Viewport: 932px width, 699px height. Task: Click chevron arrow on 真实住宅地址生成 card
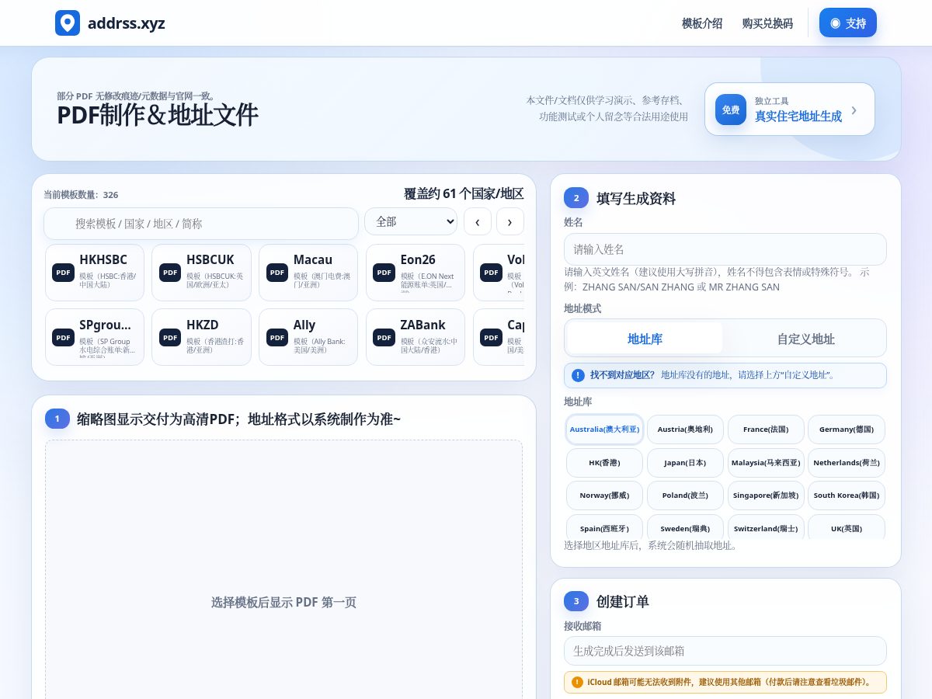[854, 110]
